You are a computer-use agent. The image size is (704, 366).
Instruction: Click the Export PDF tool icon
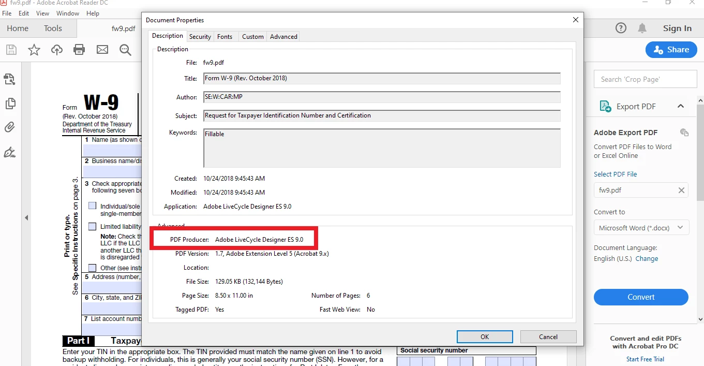(605, 106)
